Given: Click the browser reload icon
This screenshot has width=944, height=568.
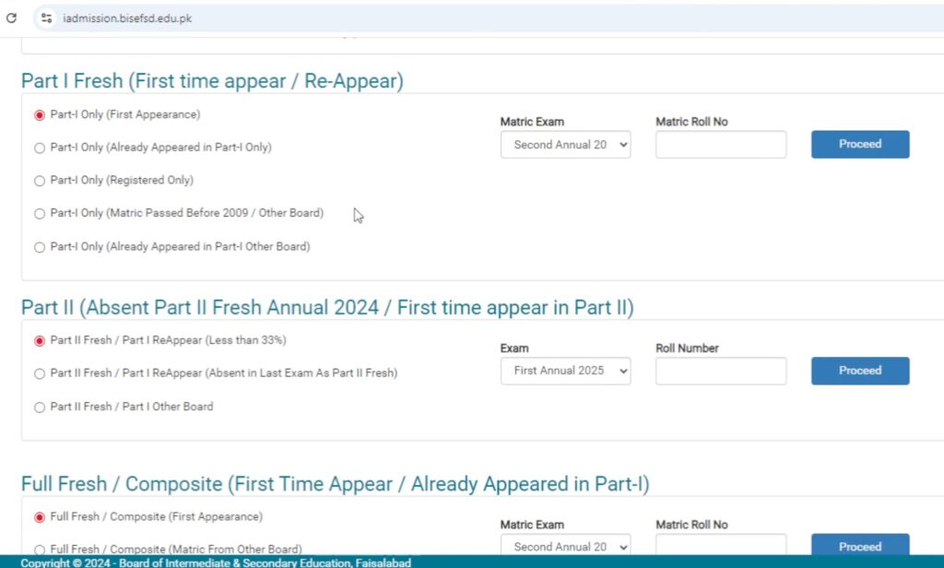Looking at the screenshot, I should pos(12,18).
